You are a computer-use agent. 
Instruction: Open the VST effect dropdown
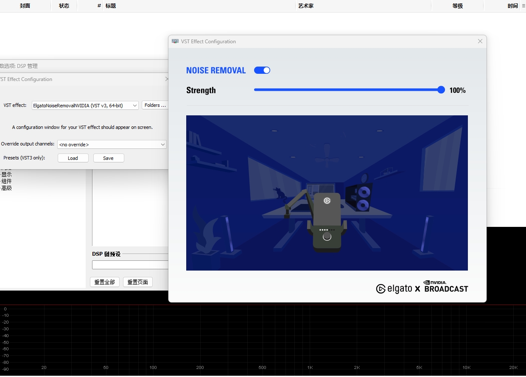[x=85, y=106]
